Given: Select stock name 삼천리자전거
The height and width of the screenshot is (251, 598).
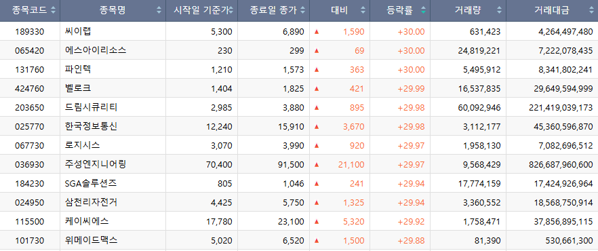Looking at the screenshot, I should point(91,203).
